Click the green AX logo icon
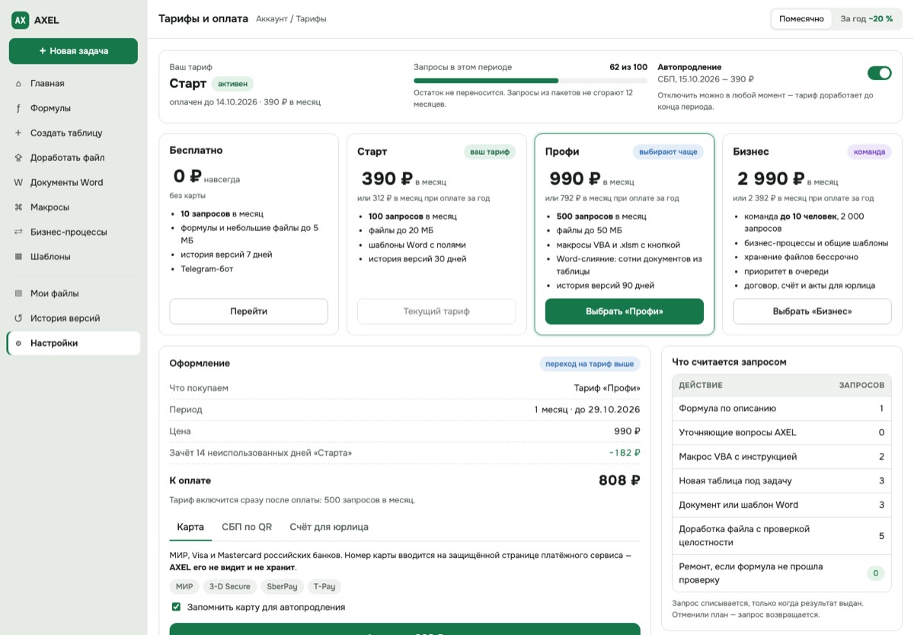Viewport: 914px width, 635px height. [x=20, y=21]
